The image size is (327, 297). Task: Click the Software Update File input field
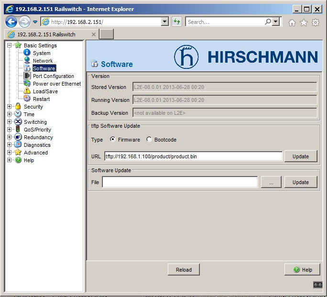[x=180, y=182]
